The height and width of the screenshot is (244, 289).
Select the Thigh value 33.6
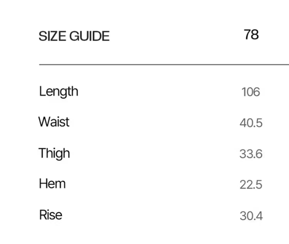click(251, 154)
